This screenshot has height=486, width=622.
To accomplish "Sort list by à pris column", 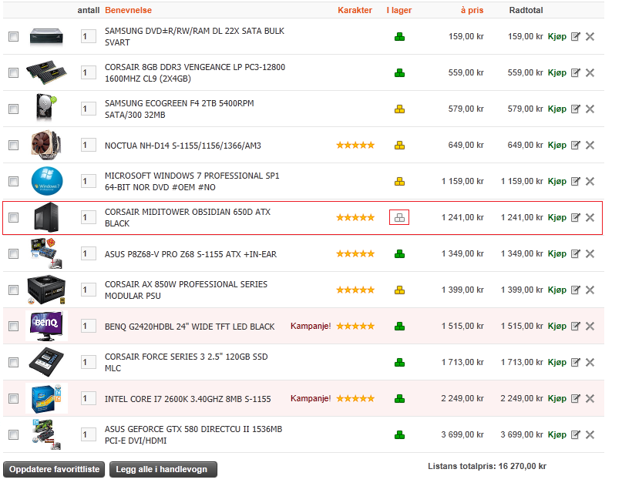I will coord(472,10).
